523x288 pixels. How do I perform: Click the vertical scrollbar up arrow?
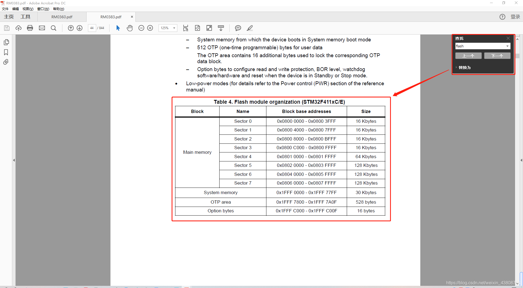tap(517, 39)
